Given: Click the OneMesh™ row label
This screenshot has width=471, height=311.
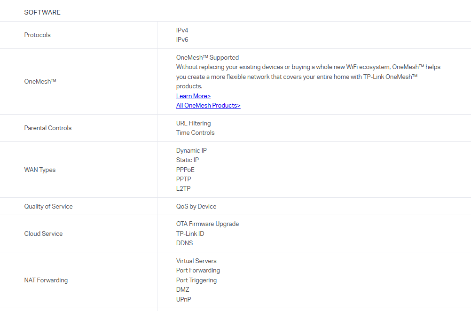Looking at the screenshot, I should coord(40,81).
